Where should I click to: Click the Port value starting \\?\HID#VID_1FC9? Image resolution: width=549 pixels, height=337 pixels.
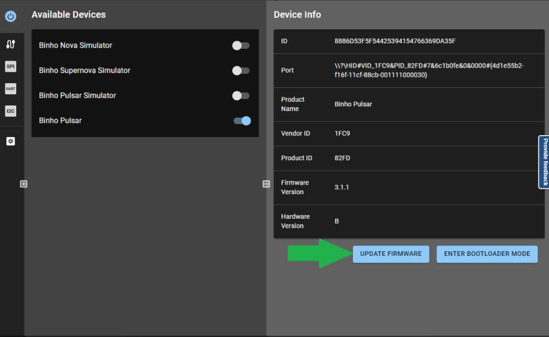point(429,70)
